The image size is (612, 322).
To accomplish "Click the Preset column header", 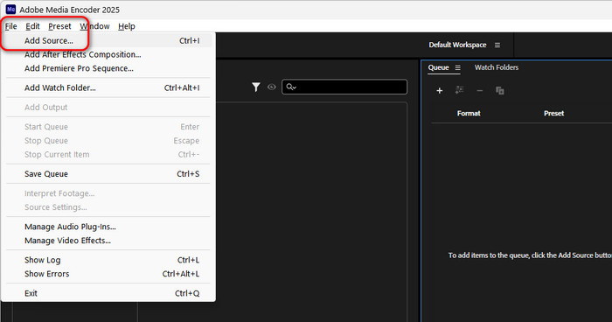I will point(553,114).
